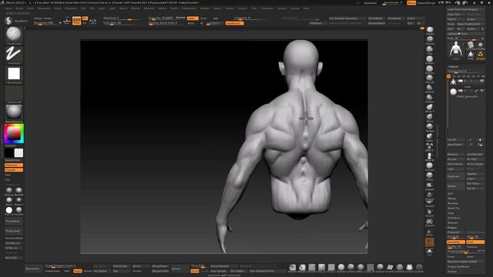Click the ZBrush head logo icon
Image resolution: width=493 pixels, height=277 pixels.
[x=8, y=21]
